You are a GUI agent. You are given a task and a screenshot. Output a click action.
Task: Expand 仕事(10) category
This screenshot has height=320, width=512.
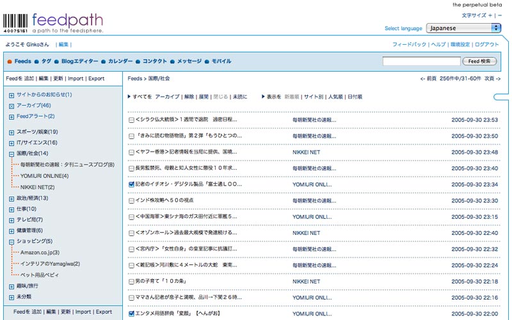click(x=12, y=210)
